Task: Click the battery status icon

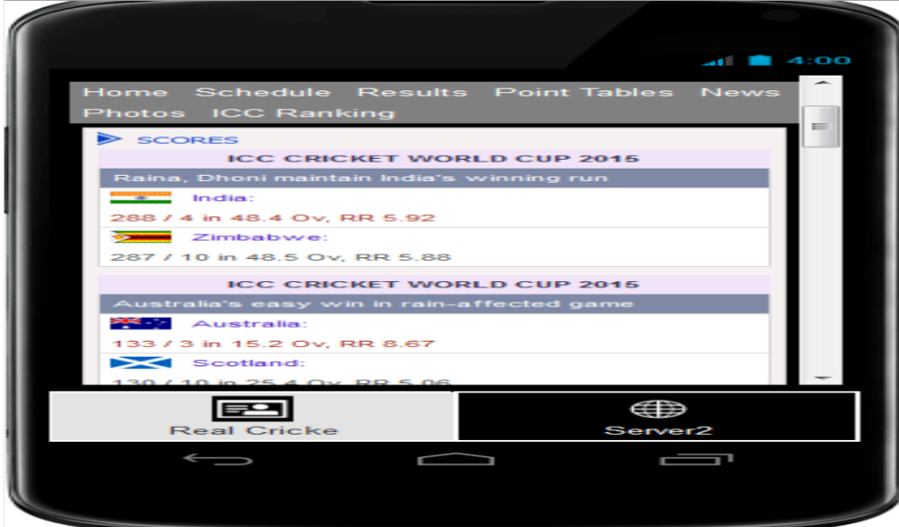Action: pos(759,61)
